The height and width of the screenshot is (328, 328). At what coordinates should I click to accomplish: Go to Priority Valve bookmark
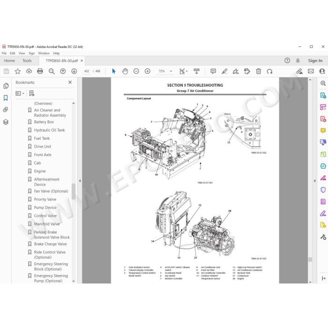[45, 199]
